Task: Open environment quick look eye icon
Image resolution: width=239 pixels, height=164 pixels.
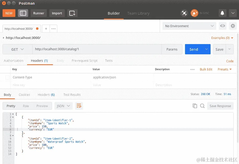Action: [x=223, y=26]
